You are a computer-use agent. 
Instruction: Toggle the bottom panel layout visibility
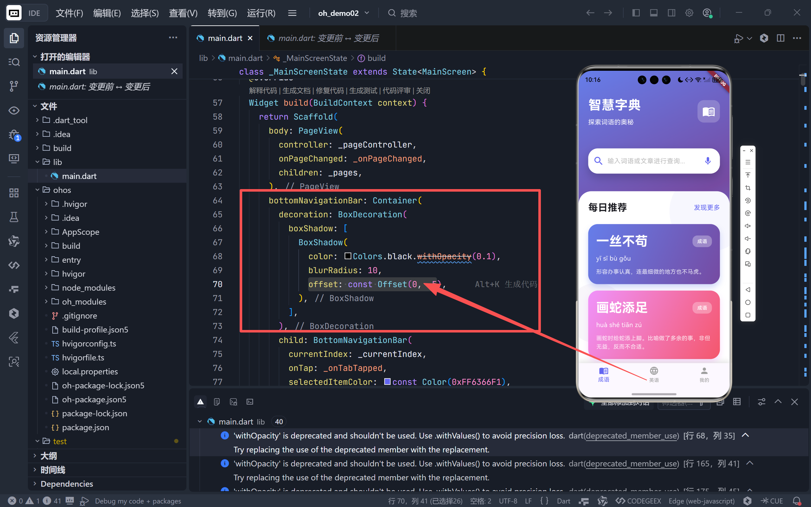[x=653, y=12]
